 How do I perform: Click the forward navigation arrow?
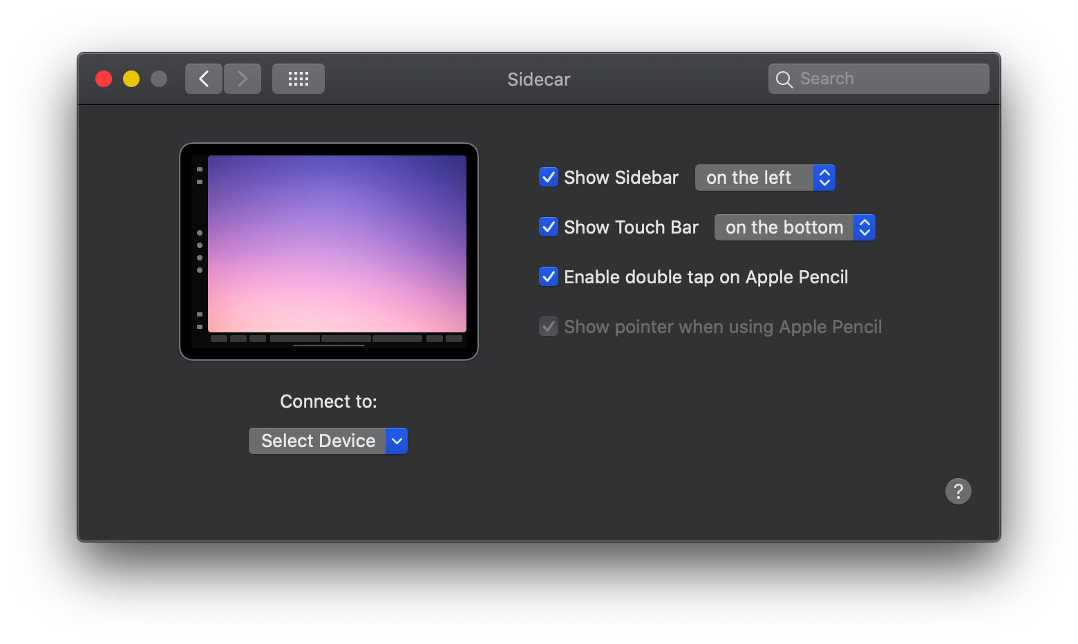pyautogui.click(x=243, y=79)
